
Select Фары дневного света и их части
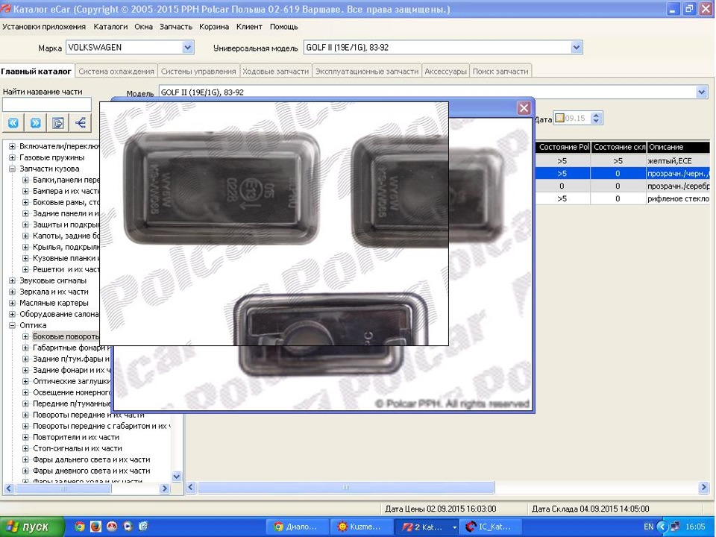(x=91, y=471)
